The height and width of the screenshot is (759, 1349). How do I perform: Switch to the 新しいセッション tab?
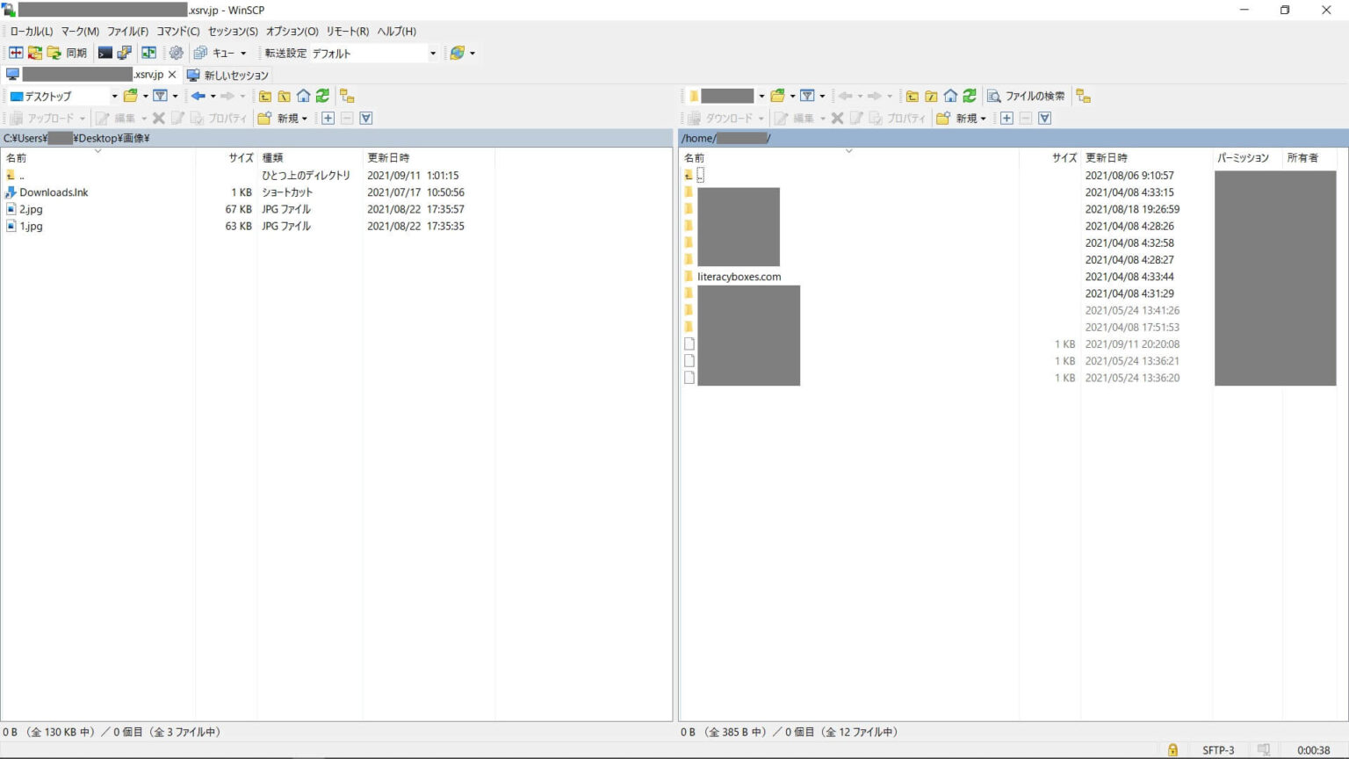tap(227, 75)
